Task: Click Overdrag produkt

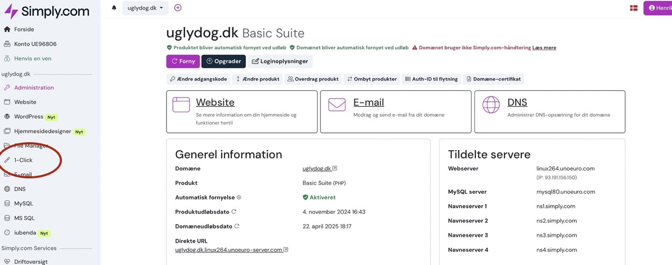Action: point(313,79)
